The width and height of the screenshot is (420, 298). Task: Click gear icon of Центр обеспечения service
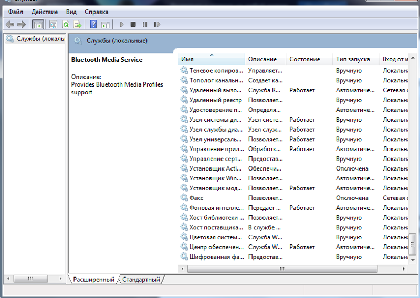[184, 247]
